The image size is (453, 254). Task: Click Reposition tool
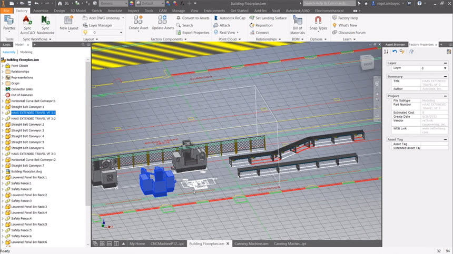pos(261,25)
